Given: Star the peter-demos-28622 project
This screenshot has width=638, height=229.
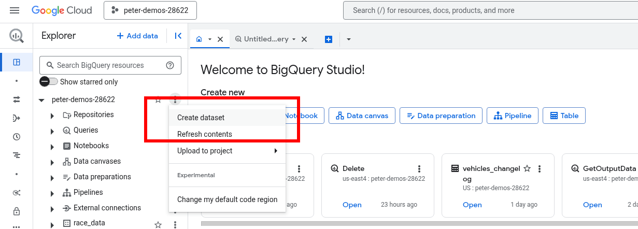Looking at the screenshot, I should pos(158,99).
